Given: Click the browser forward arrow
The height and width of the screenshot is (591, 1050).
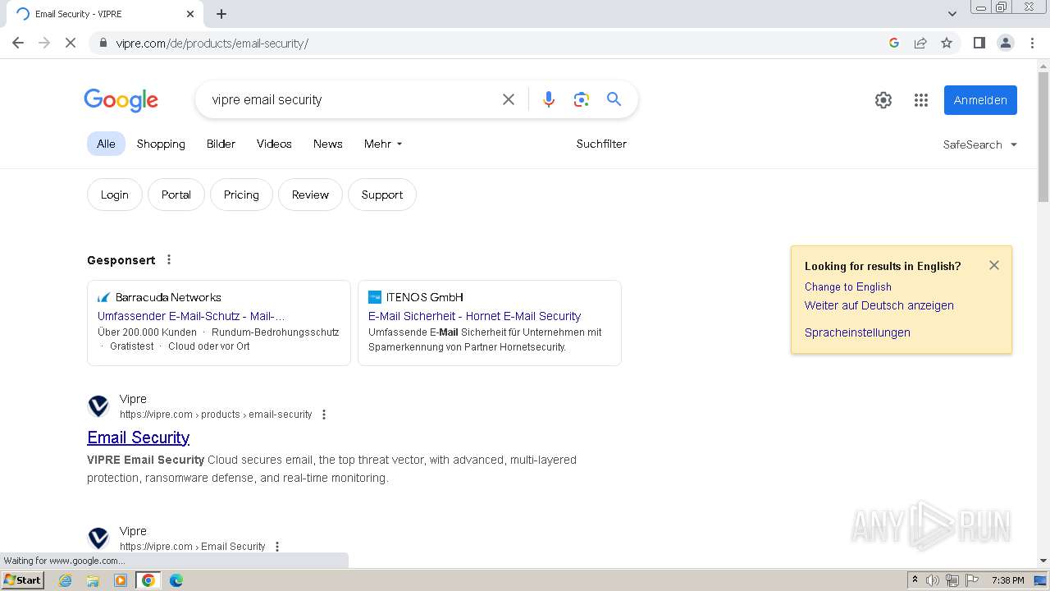Looking at the screenshot, I should [x=44, y=43].
